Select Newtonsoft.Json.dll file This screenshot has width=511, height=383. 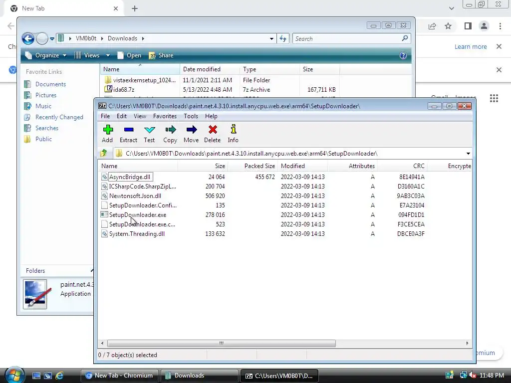[x=135, y=195]
